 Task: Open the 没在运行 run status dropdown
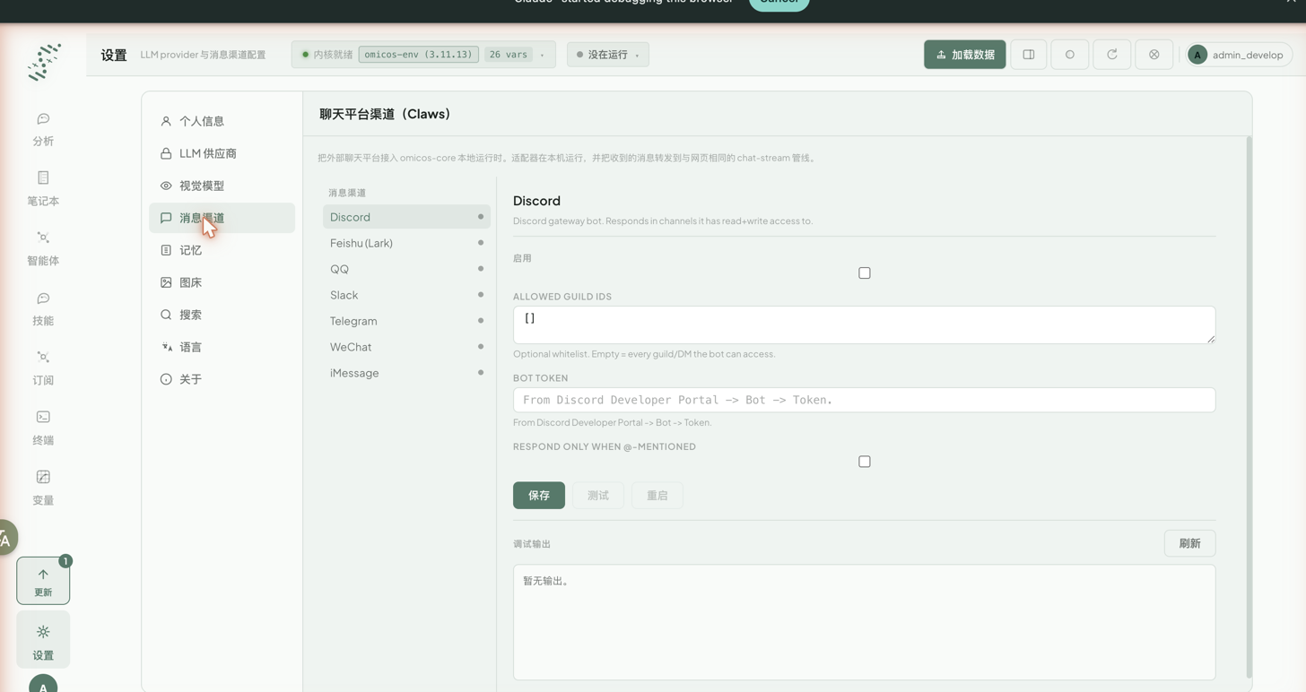608,55
